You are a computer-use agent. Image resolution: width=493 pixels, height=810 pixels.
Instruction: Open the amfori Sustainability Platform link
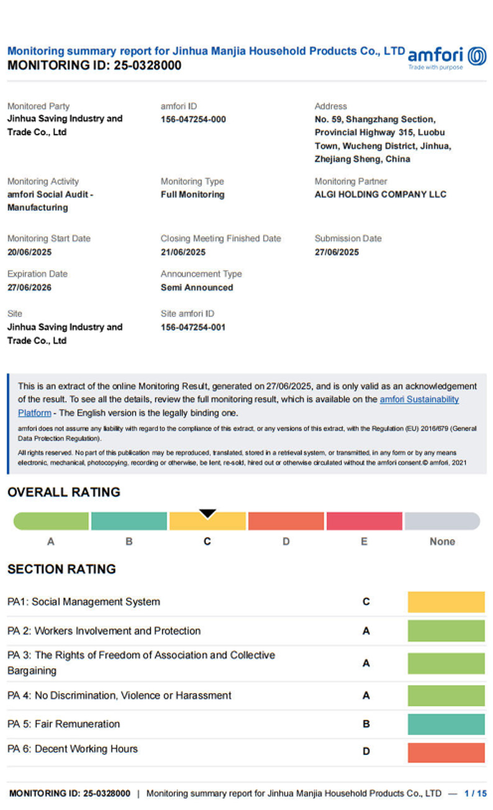(238, 406)
